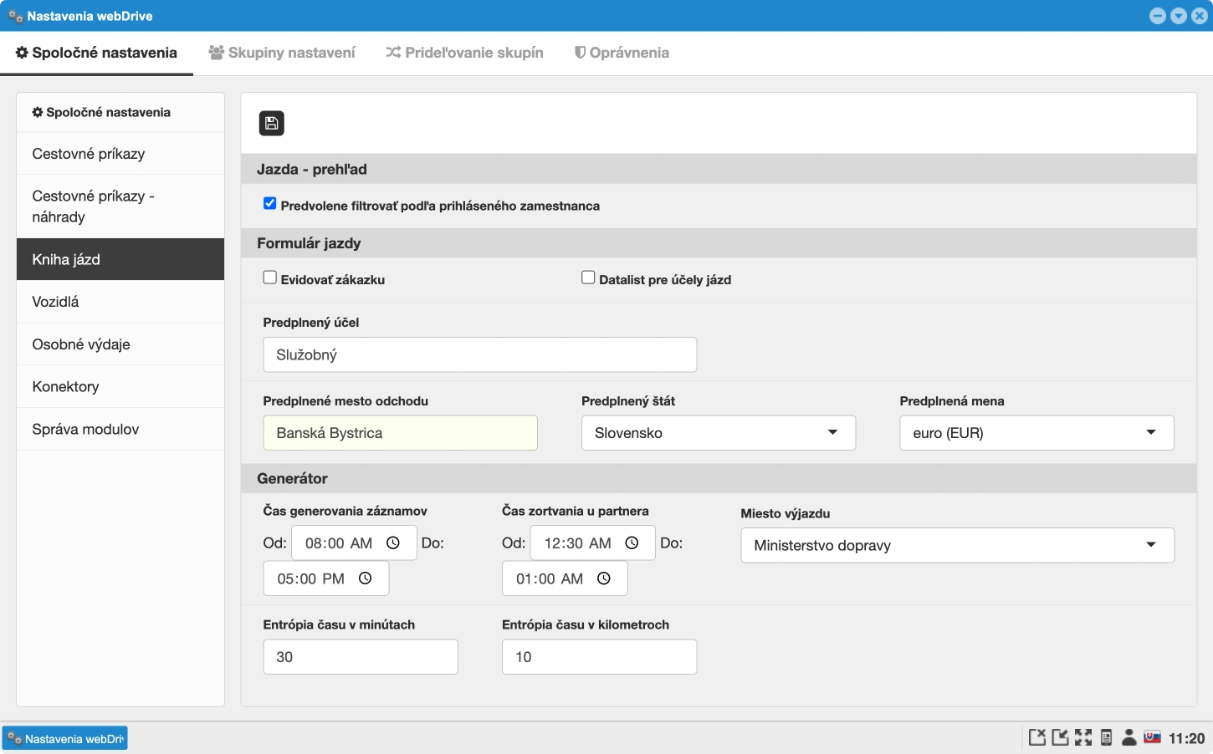Click the Spoločné nastavenia sidebar header
The width and height of the screenshot is (1213, 754).
[x=120, y=112]
